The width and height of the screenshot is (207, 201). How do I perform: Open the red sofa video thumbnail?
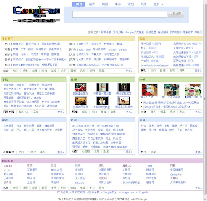tap(81, 87)
